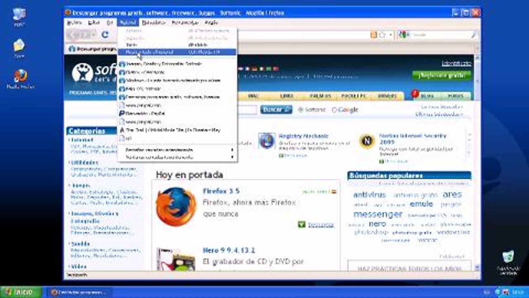Switch to the PALM OS tab
The image size is (529, 298).
point(320,96)
